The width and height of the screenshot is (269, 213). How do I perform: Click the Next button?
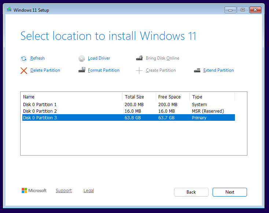(230, 192)
